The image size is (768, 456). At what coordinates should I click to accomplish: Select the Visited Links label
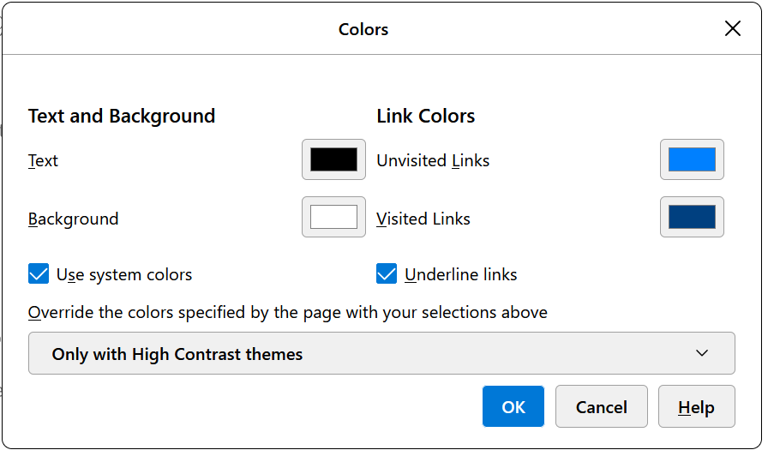tap(423, 219)
